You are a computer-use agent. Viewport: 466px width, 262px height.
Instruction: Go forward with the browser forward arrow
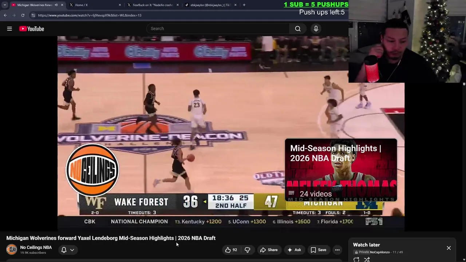pyautogui.click(x=14, y=15)
